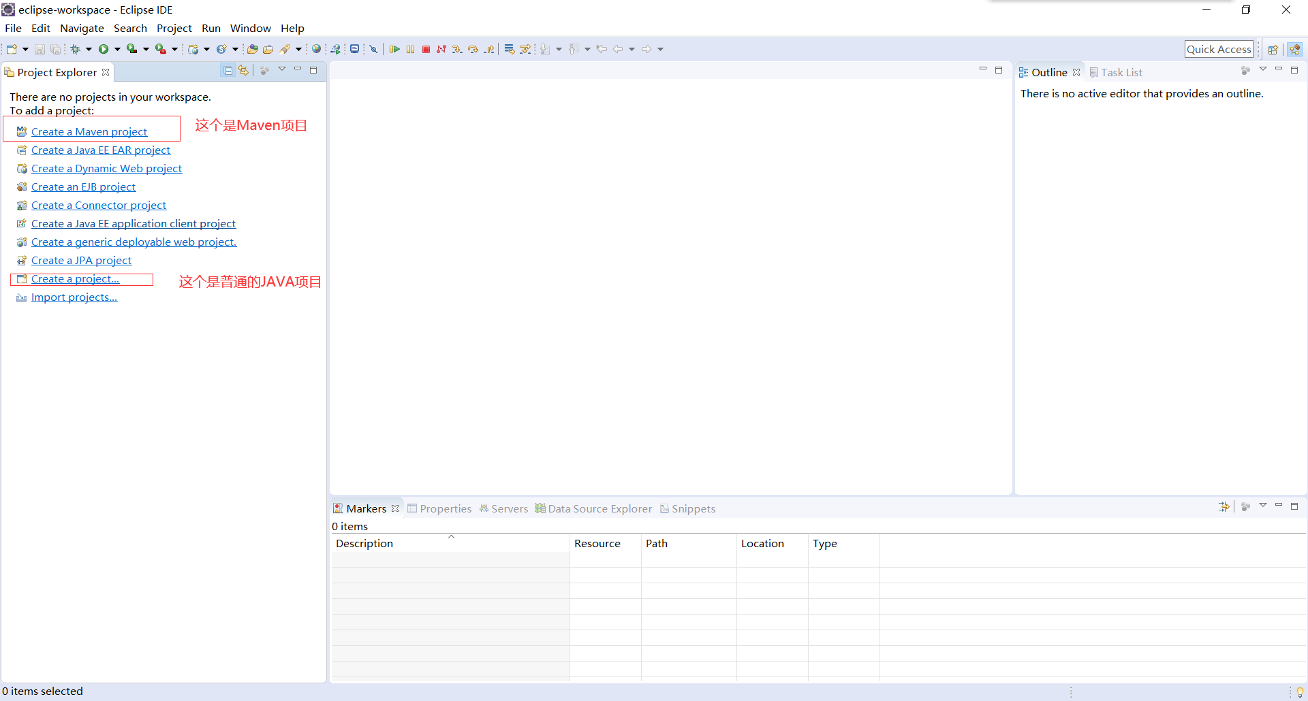Image resolution: width=1308 pixels, height=701 pixels.
Task: Switch to the Snippets tab
Action: pos(687,508)
